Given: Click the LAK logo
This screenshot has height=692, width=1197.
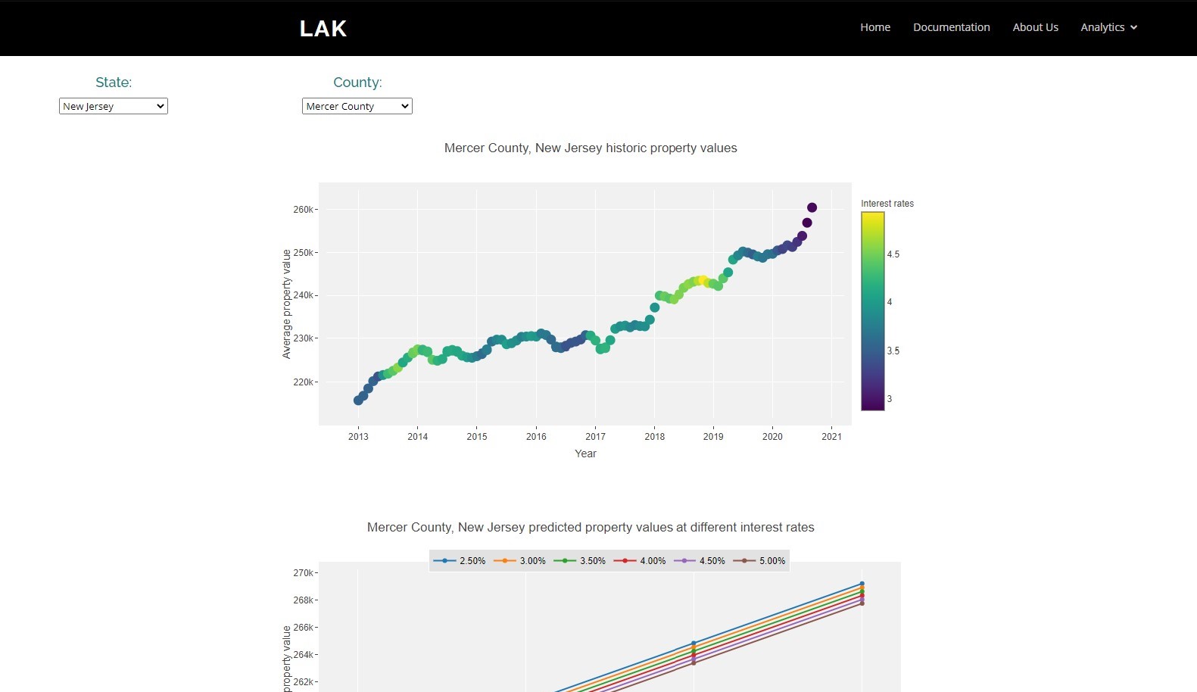Looking at the screenshot, I should coord(323,29).
